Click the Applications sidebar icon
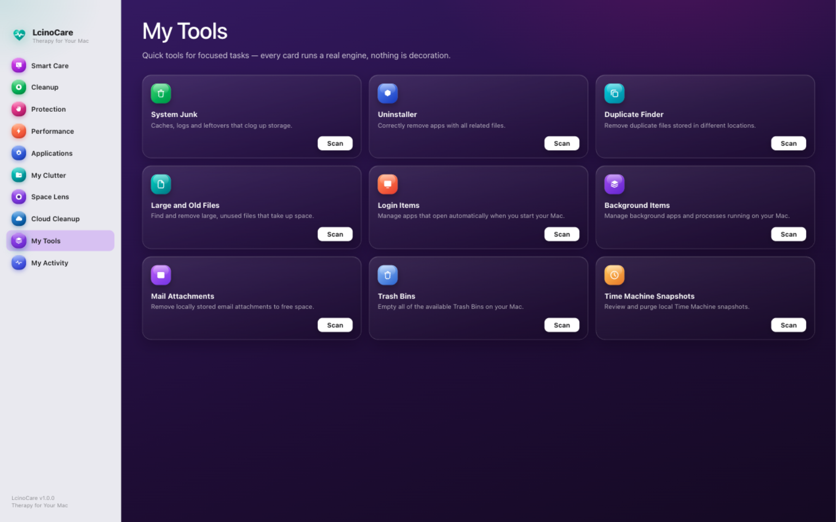 [x=19, y=153]
